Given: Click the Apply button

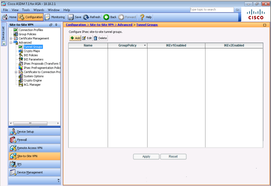Looking at the screenshot, I should pos(146,157).
